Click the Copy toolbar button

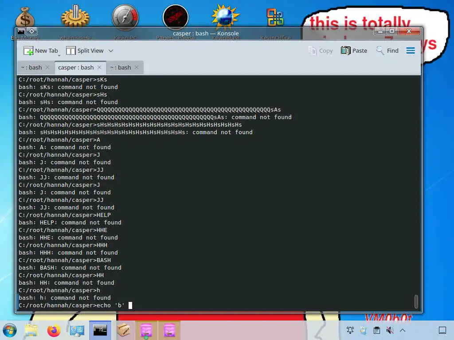320,50
